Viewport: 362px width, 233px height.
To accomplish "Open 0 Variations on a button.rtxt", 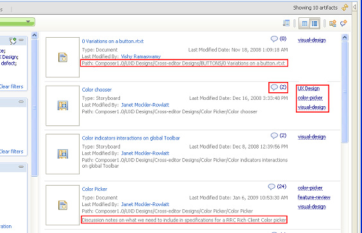I will [x=113, y=41].
